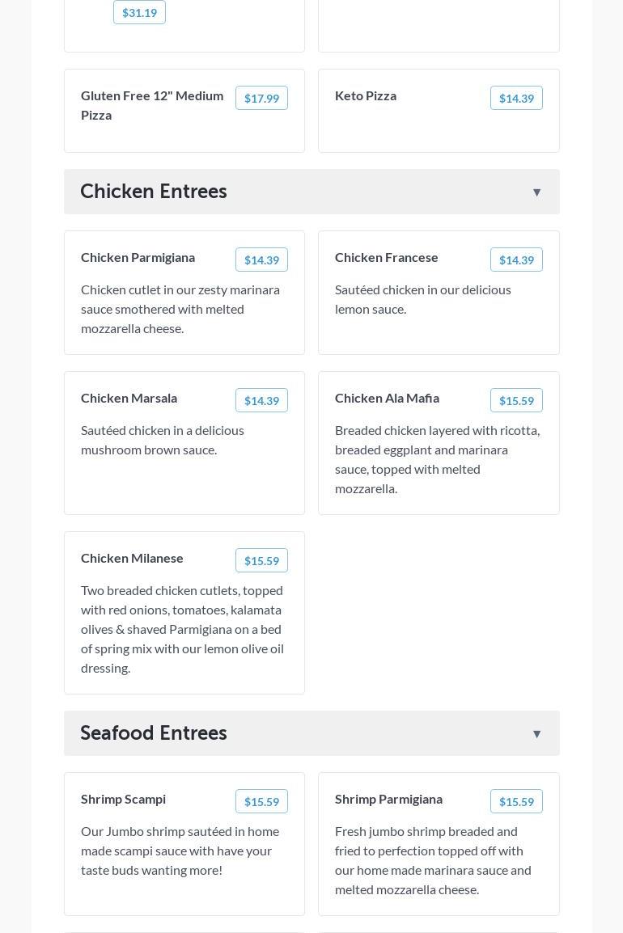Screen dimensions: 623x933
Task: Click Chicken Francese $14.39 price button
Action: [516, 260]
